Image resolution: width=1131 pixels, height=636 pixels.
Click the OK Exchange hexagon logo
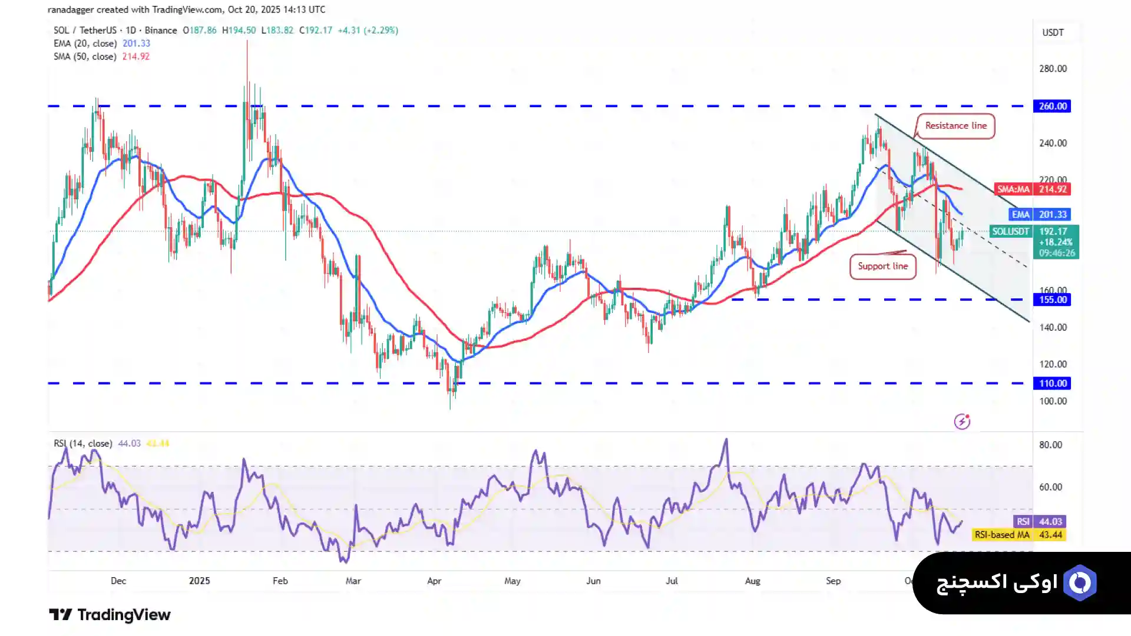point(1080,583)
